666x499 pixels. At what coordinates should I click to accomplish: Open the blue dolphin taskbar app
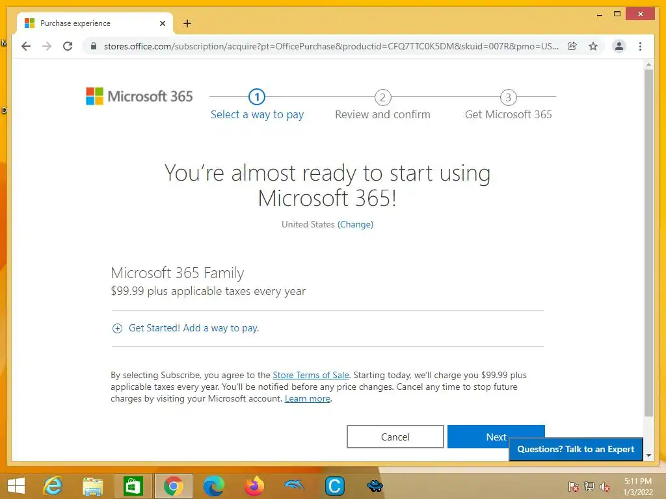(294, 486)
